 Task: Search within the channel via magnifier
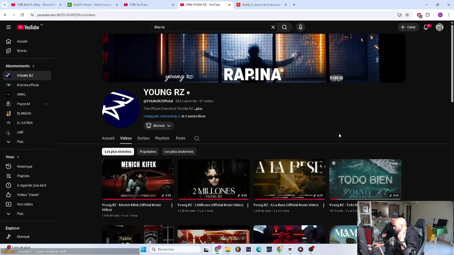[x=197, y=138]
